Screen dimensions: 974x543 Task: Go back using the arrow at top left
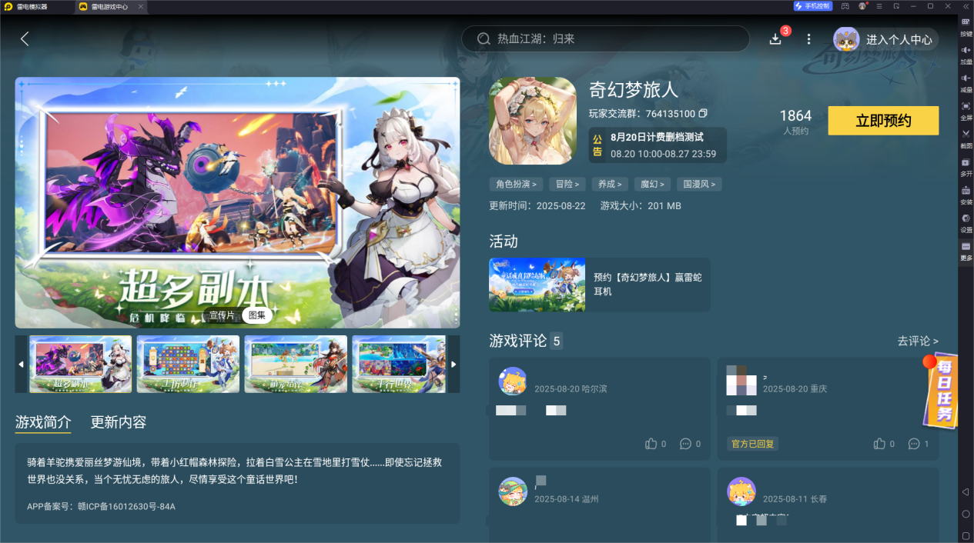point(25,38)
